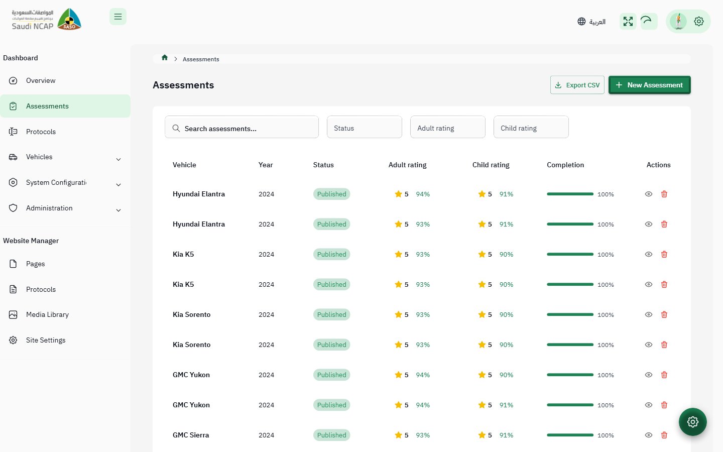Click the Completion column header
The width and height of the screenshot is (723, 452).
[565, 165]
